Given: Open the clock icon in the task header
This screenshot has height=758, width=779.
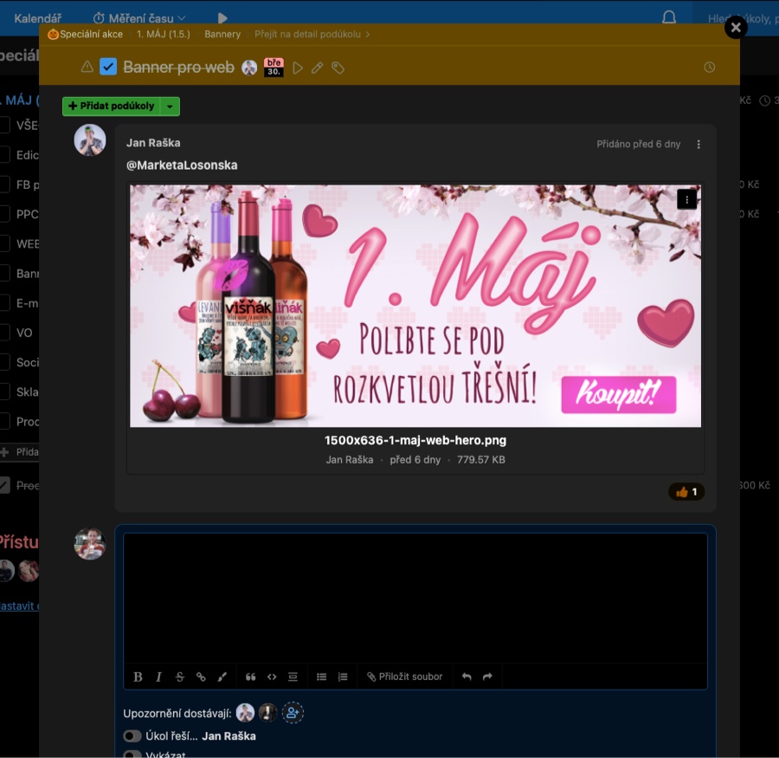Looking at the screenshot, I should coord(710,68).
